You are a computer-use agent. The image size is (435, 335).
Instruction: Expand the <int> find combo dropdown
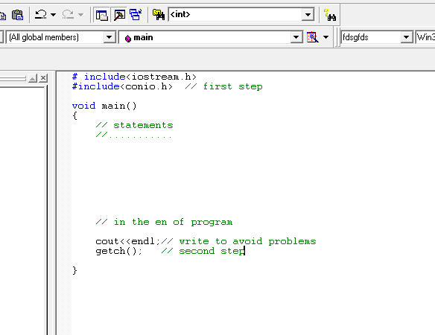(308, 14)
